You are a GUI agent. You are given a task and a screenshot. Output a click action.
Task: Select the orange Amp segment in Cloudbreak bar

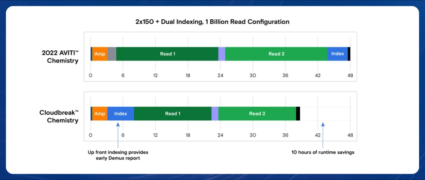(100, 114)
